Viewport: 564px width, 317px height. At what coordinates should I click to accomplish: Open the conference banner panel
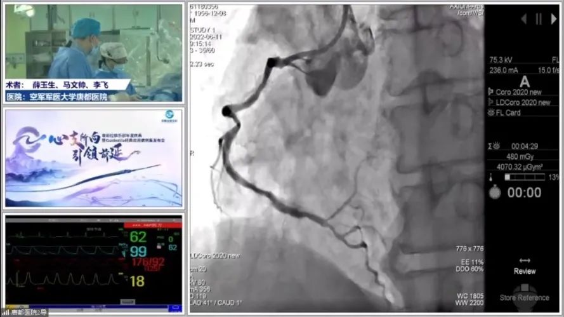coord(94,159)
